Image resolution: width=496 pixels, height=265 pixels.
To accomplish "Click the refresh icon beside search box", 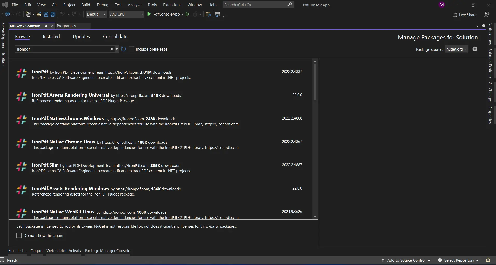I will [x=123, y=49].
